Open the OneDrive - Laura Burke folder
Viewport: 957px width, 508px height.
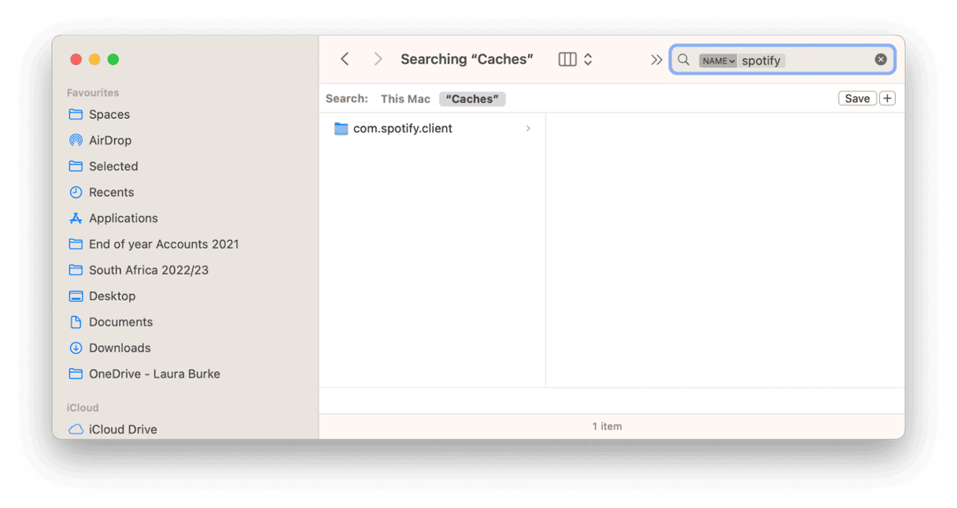click(154, 374)
